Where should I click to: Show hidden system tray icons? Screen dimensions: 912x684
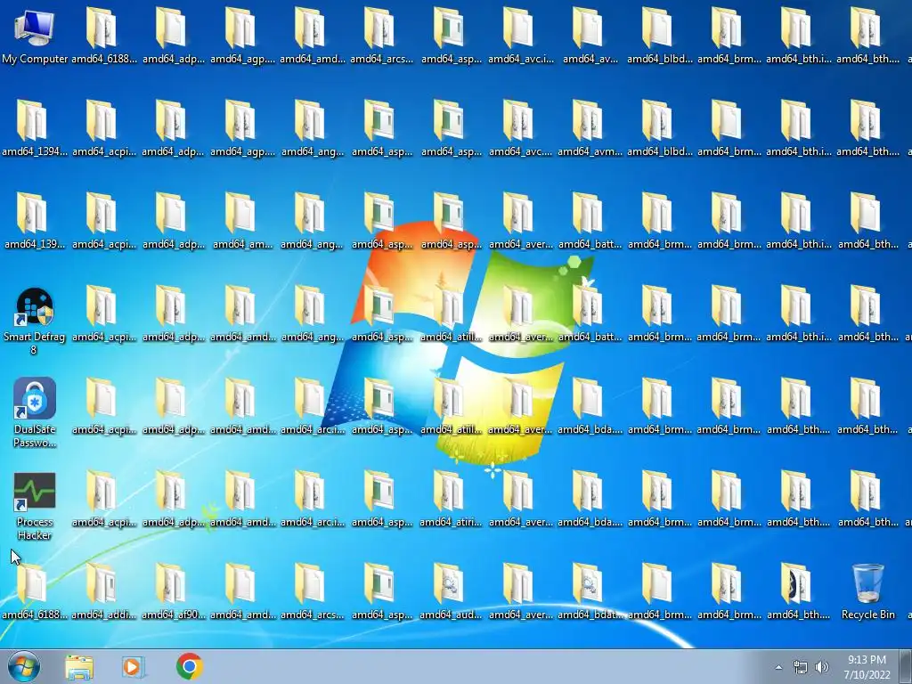tap(778, 667)
